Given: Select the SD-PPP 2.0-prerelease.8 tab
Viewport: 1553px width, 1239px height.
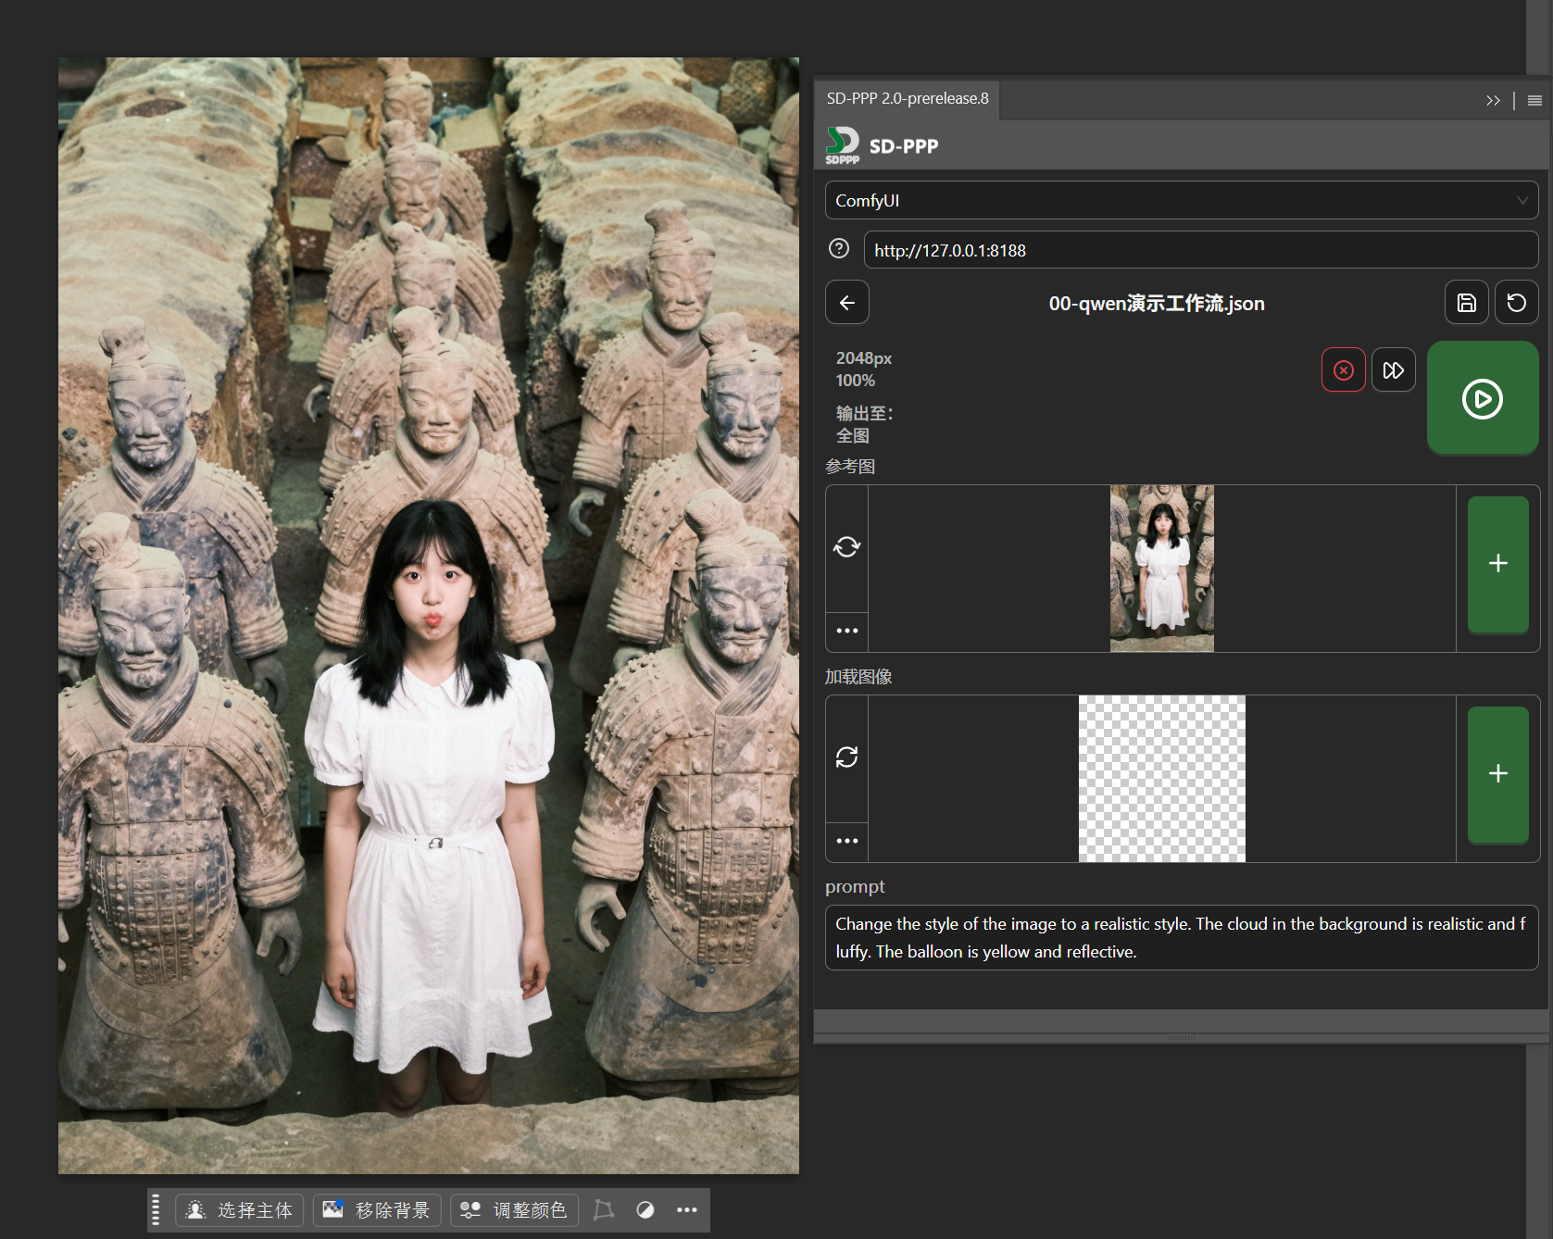Looking at the screenshot, I should (907, 98).
